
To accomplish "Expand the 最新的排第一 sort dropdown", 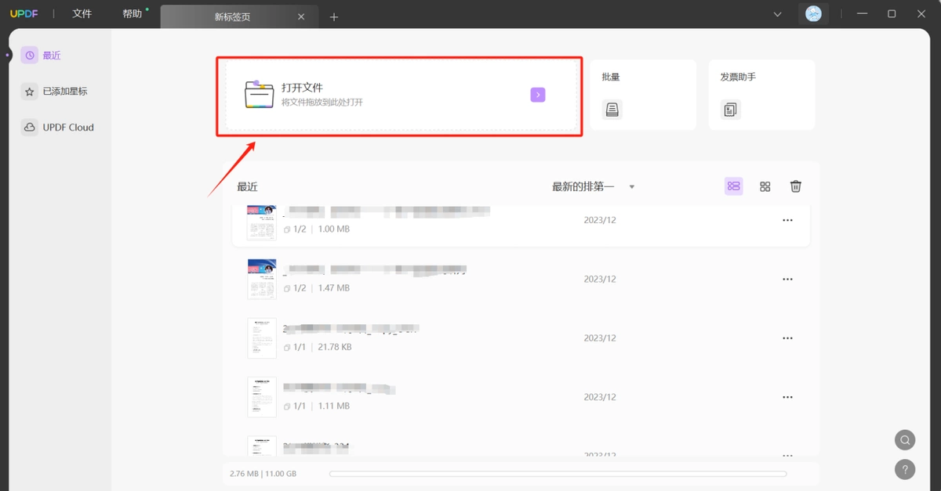I will [x=594, y=186].
